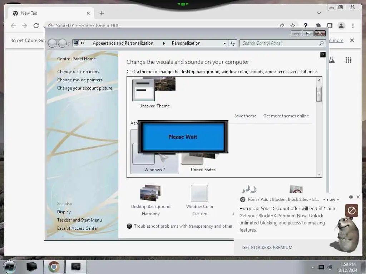Dismiss the Chrome info bar

click(352, 40)
